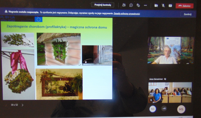Select the NG participant avatar
Image resolution: width=201 pixels, height=118 pixels.
point(152,109)
